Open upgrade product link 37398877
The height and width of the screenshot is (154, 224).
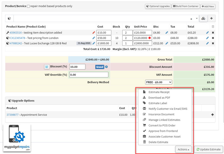click(x=12, y=115)
